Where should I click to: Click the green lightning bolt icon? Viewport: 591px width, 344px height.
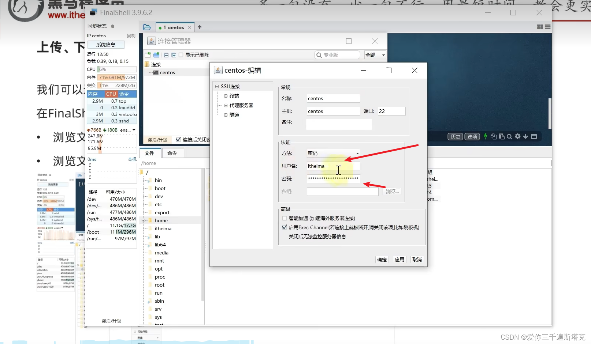pos(485,136)
